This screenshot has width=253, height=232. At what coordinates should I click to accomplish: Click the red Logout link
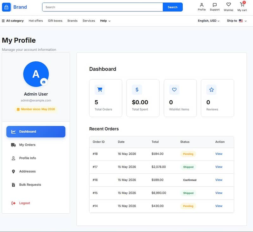(x=21, y=203)
